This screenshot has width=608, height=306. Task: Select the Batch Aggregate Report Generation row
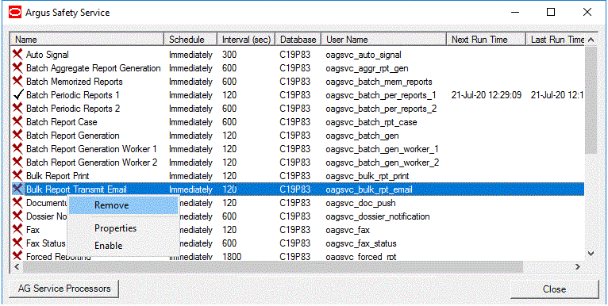(298, 68)
